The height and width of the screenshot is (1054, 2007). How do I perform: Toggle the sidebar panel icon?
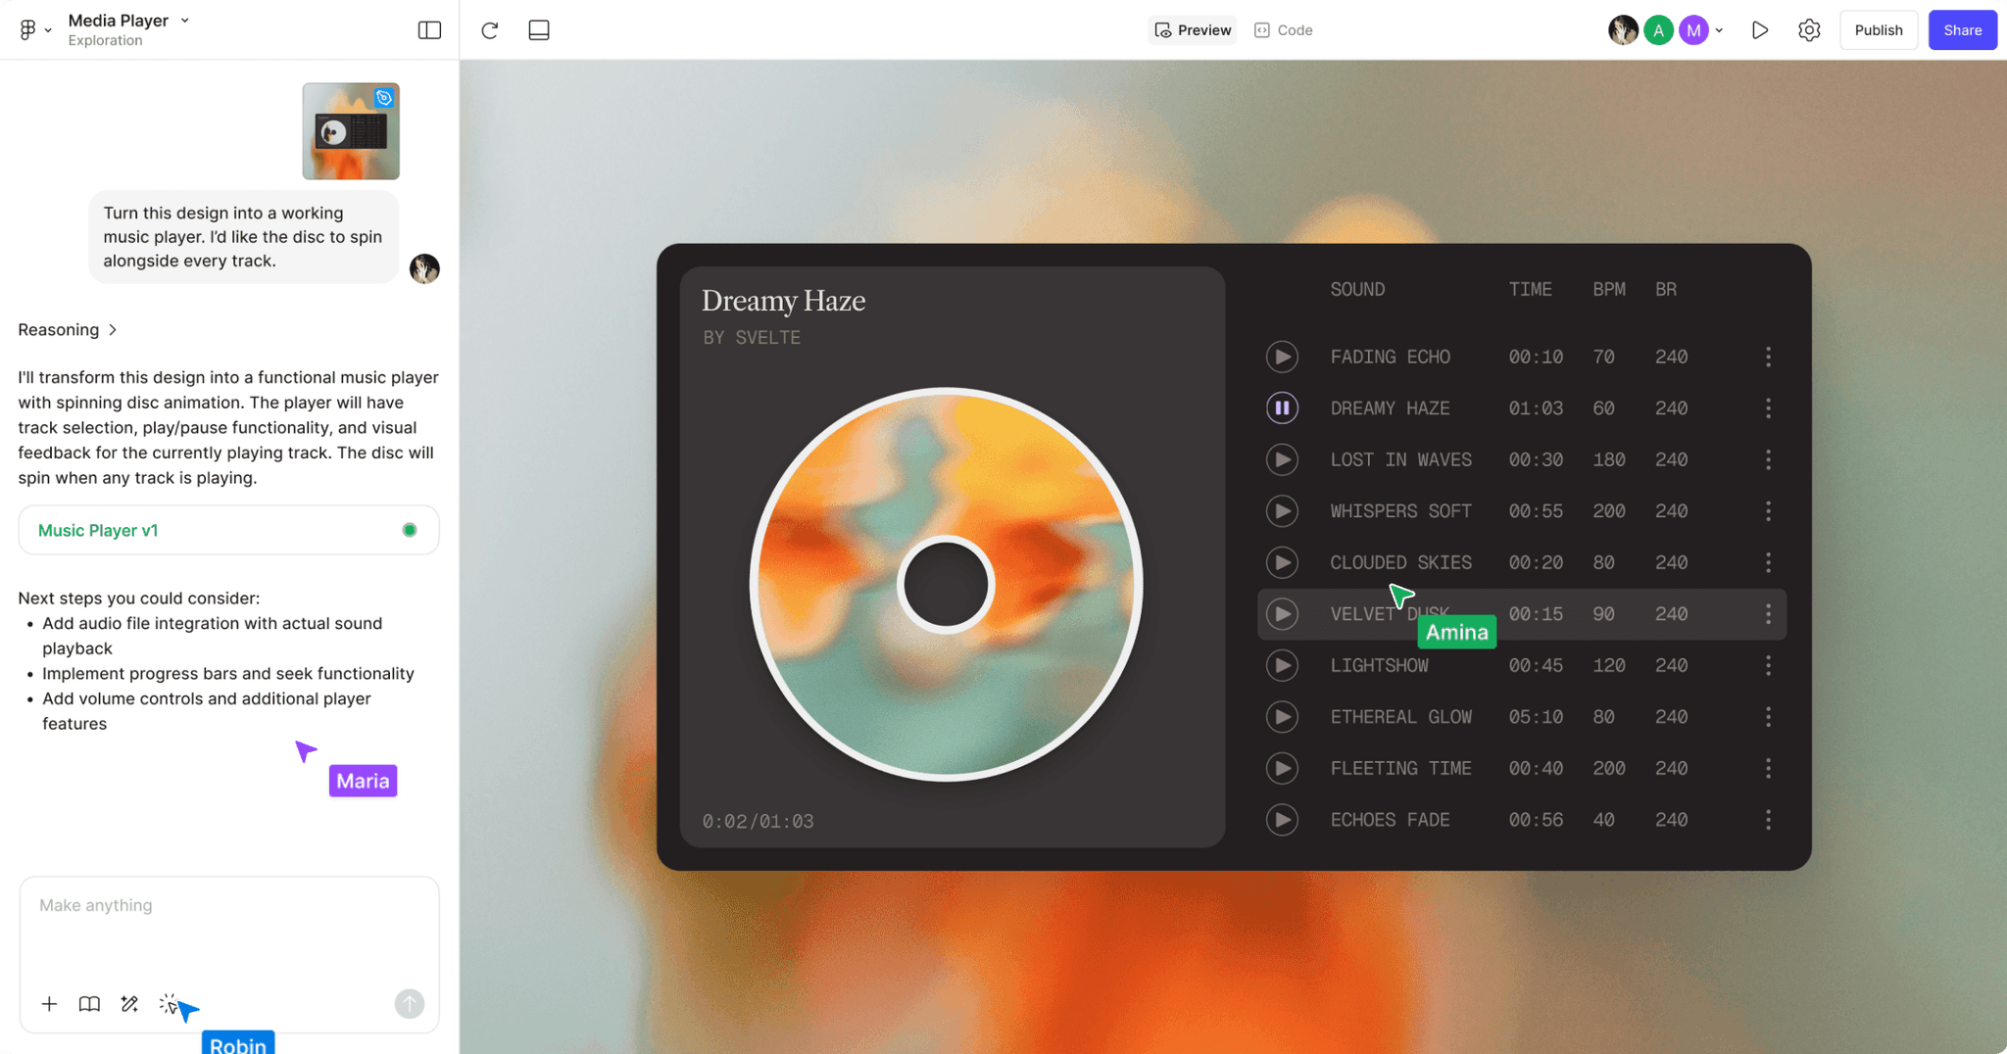pos(429,29)
